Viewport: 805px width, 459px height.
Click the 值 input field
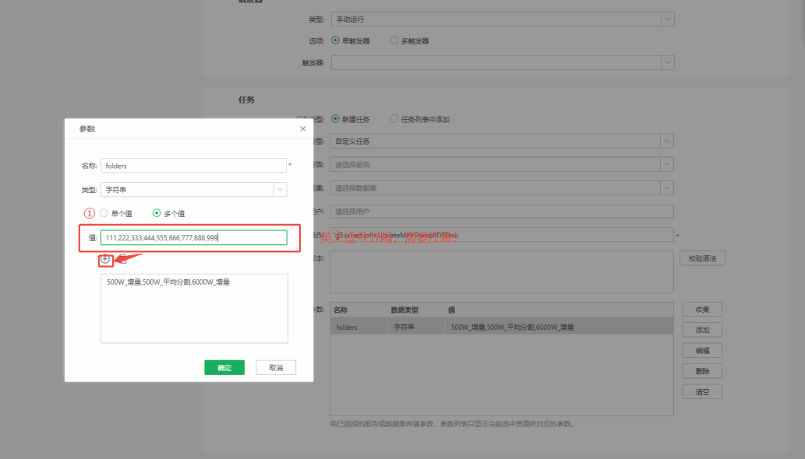pyautogui.click(x=194, y=238)
